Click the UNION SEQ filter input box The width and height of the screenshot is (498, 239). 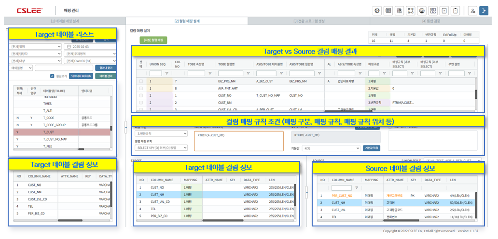click(156, 74)
